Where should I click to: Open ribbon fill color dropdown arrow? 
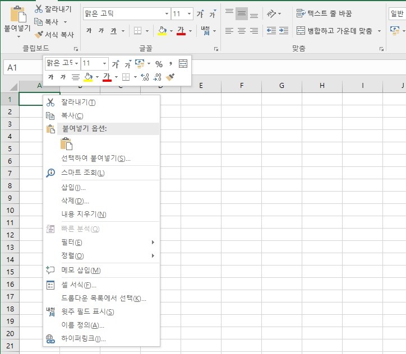(x=171, y=31)
